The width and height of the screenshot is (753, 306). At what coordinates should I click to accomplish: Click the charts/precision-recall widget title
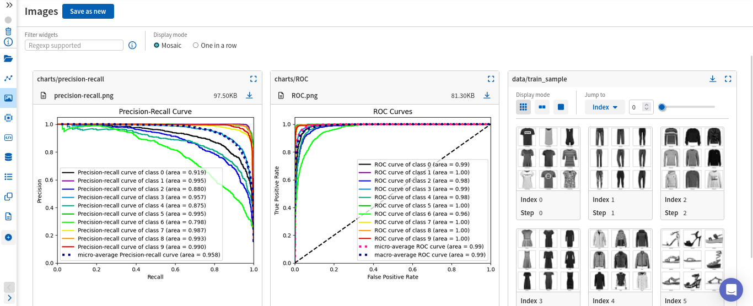pos(71,79)
